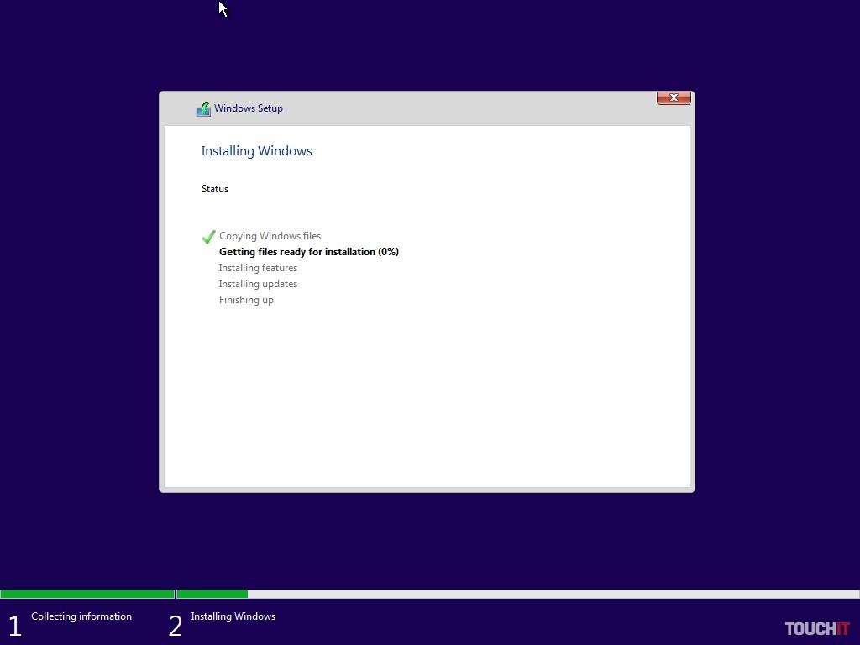Click the large step number 1
The width and height of the screenshot is (860, 645).
coord(14,626)
